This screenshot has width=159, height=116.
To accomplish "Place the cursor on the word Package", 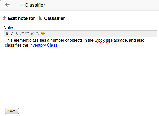I will pos(119,40).
